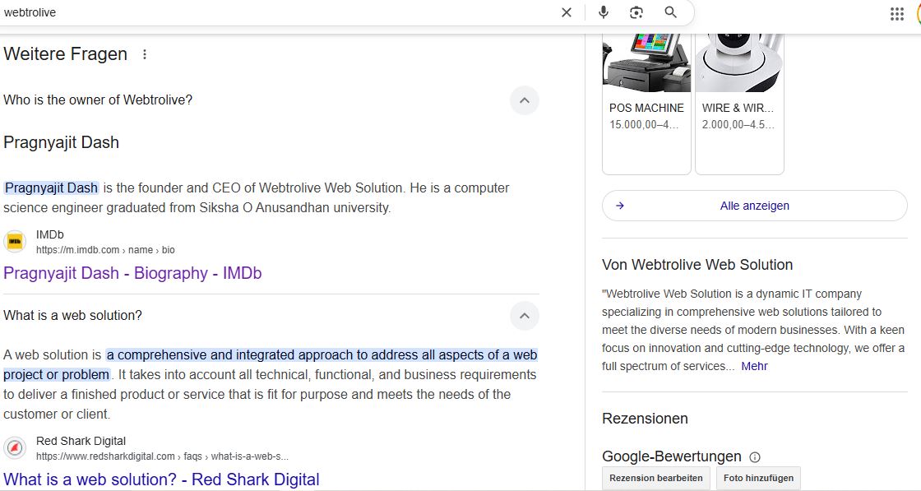Viewport: 921px width, 491px height.
Task: Open three-dot menu beside Weitere Fragen
Action: [145, 54]
